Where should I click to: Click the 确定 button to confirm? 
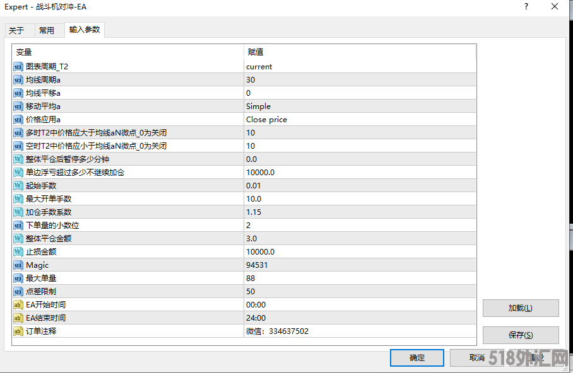pos(416,357)
